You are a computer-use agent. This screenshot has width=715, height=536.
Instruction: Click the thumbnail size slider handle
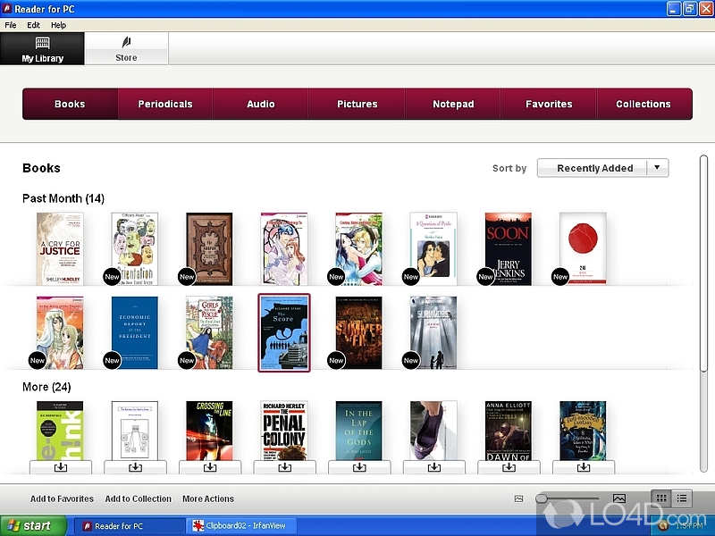pyautogui.click(x=542, y=498)
